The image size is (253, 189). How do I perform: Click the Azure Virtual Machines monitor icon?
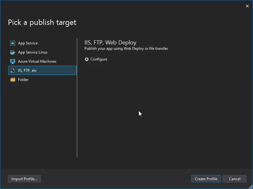click(x=13, y=61)
